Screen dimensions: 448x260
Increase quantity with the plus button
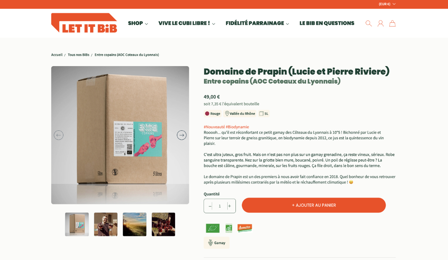[x=229, y=206]
